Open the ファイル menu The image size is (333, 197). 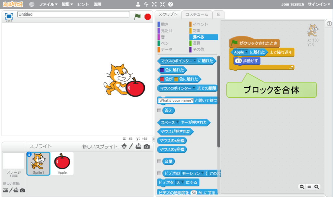(47, 5)
